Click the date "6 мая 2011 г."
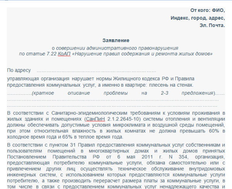232x189 pixels. [140, 157]
